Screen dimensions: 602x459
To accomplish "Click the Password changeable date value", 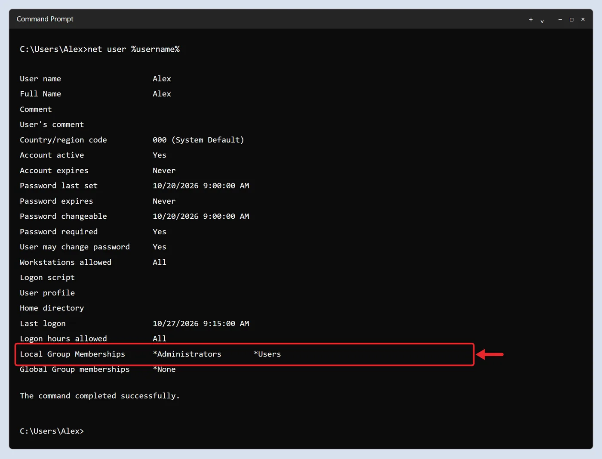I will pyautogui.click(x=201, y=216).
